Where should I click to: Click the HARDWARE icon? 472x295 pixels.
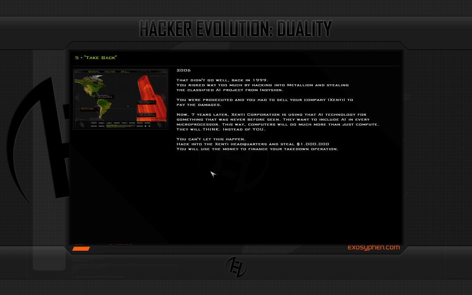[x=94, y=126]
